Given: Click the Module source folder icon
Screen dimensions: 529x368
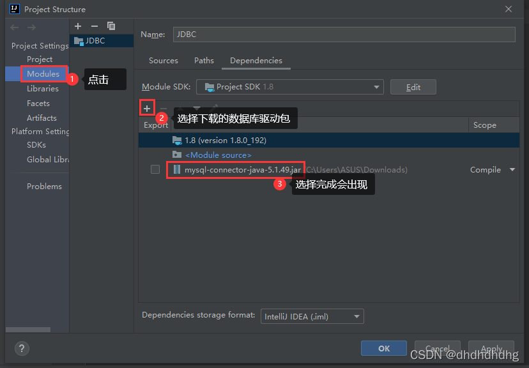Looking at the screenshot, I should 177,155.
